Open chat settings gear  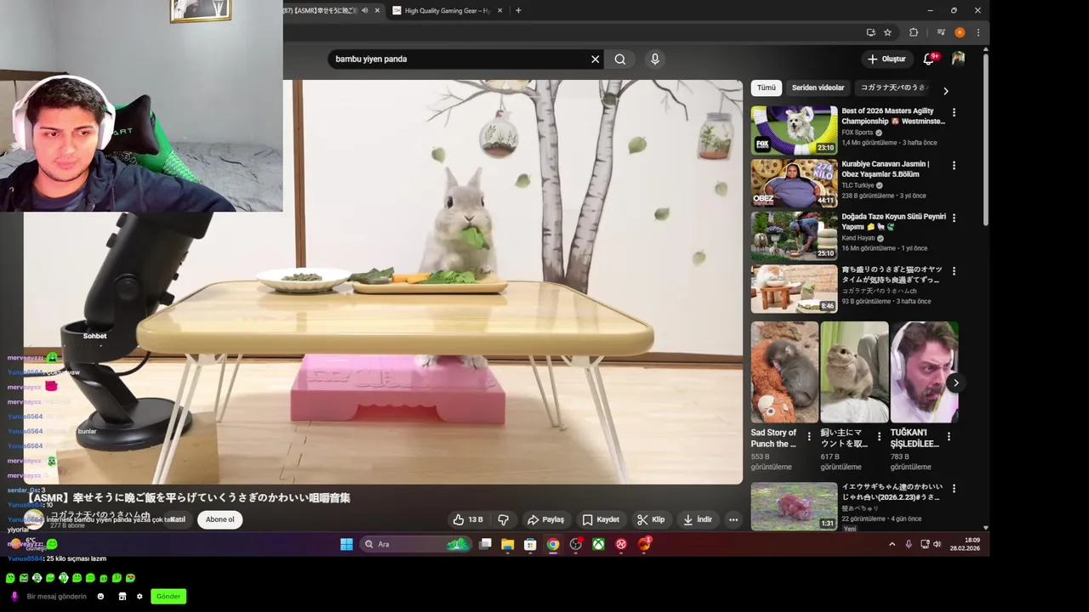[140, 597]
